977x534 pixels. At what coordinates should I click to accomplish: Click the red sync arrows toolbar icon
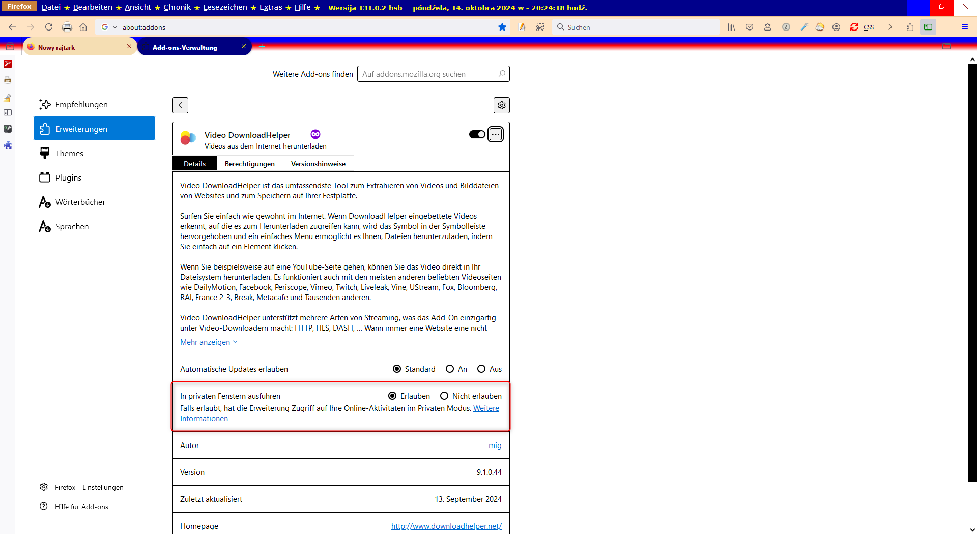pyautogui.click(x=854, y=27)
